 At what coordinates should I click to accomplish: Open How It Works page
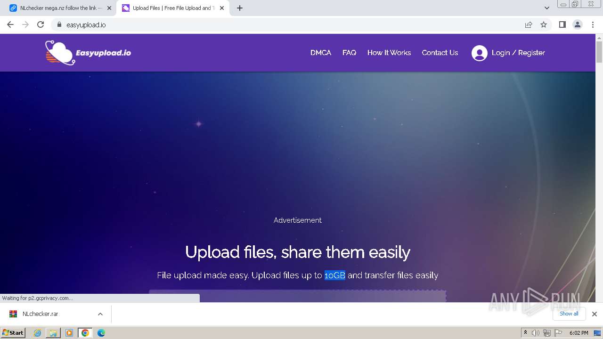point(389,53)
